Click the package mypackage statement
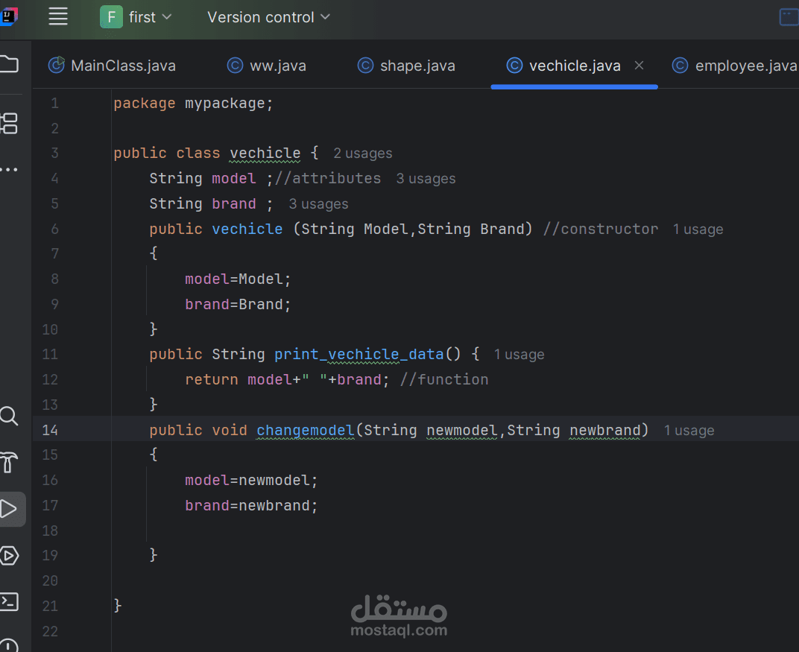Screen dimensions: 799x652 point(193,104)
